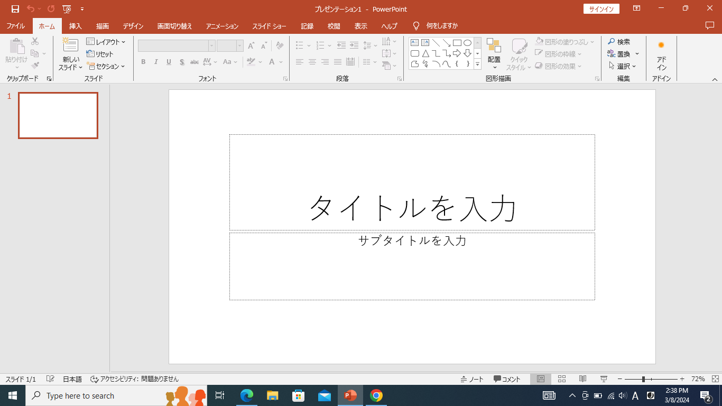
Task: Toggle Bold formatting
Action: pyautogui.click(x=143, y=62)
